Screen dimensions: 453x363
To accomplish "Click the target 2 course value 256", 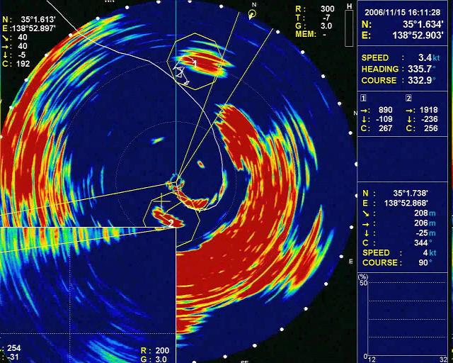I will tap(431, 128).
